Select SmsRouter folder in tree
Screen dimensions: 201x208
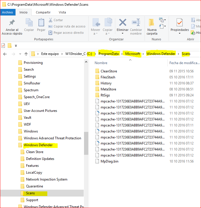[x=32, y=83]
